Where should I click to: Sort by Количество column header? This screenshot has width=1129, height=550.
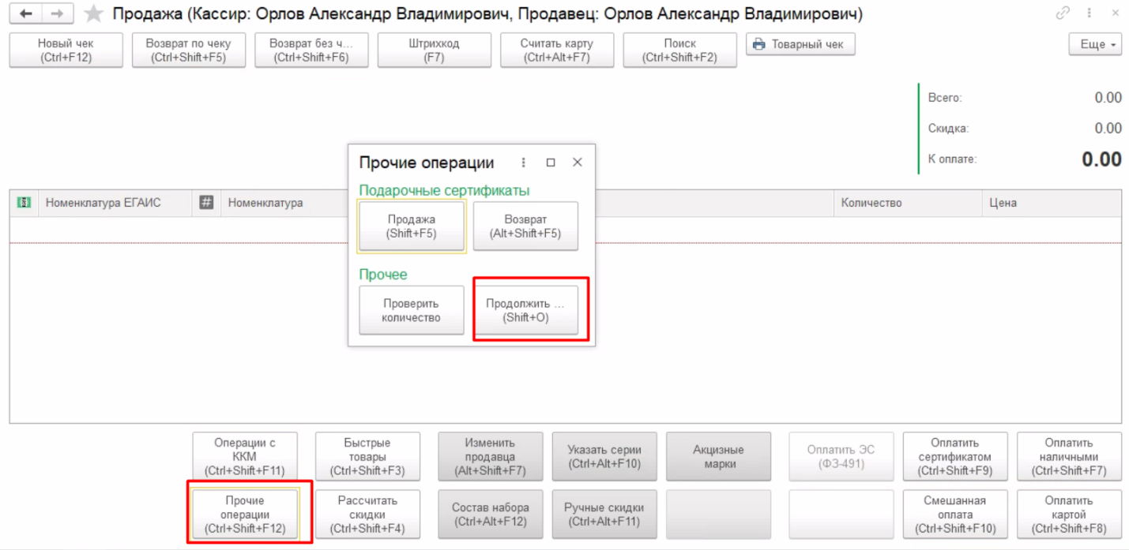pos(871,203)
